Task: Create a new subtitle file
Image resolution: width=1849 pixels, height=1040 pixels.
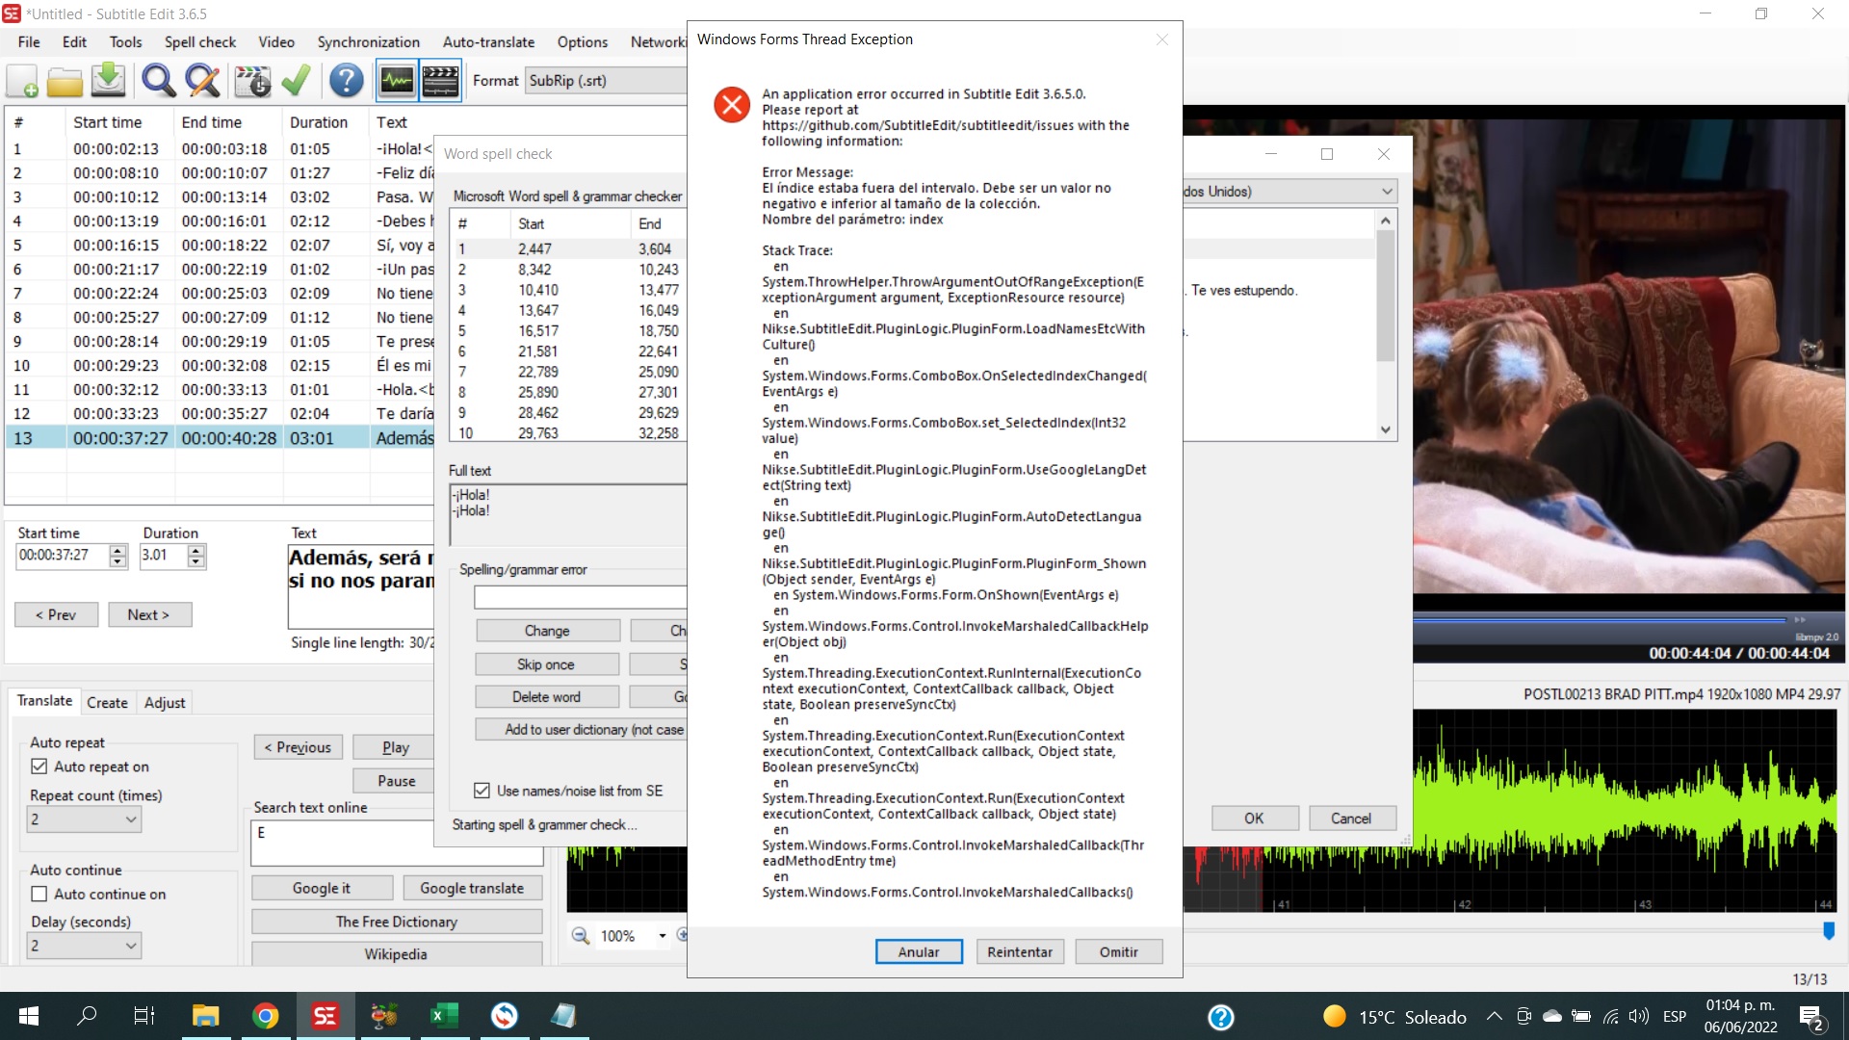Action: [20, 81]
